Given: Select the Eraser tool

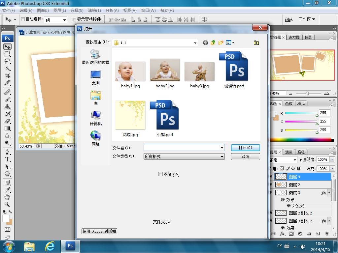Looking at the screenshot, I should (x=7, y=121).
